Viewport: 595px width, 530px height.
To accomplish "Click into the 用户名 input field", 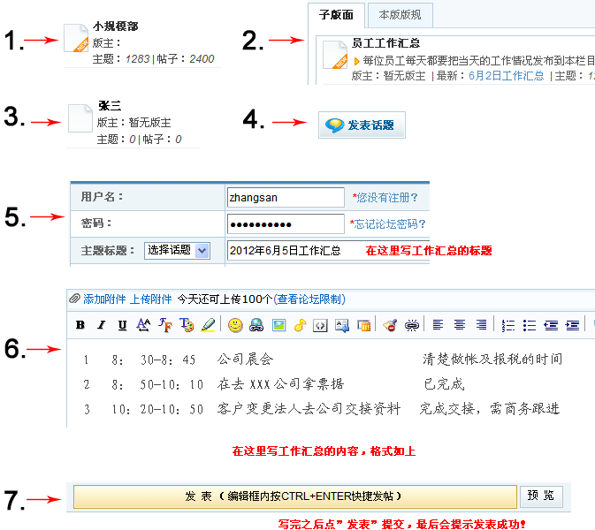I will click(x=285, y=197).
